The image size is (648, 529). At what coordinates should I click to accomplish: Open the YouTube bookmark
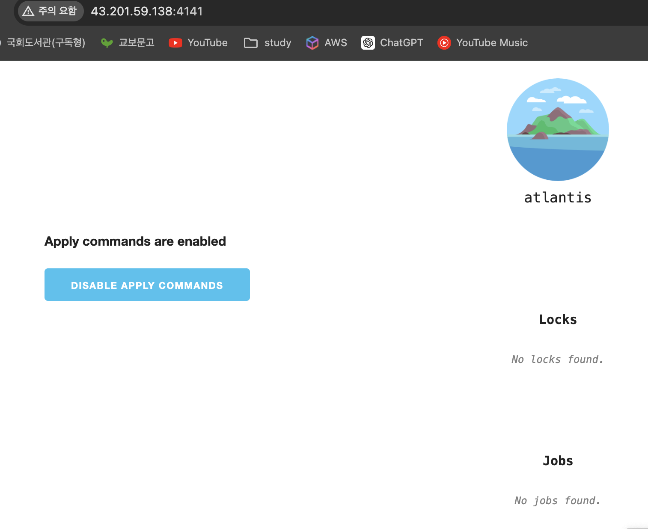point(198,43)
